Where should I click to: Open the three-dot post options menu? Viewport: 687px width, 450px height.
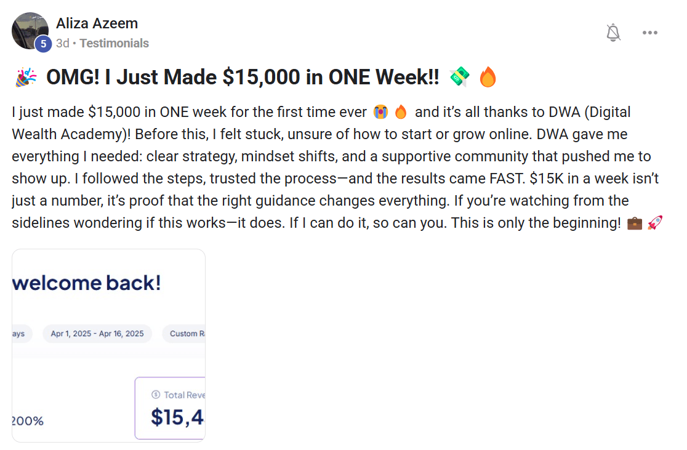click(x=650, y=33)
